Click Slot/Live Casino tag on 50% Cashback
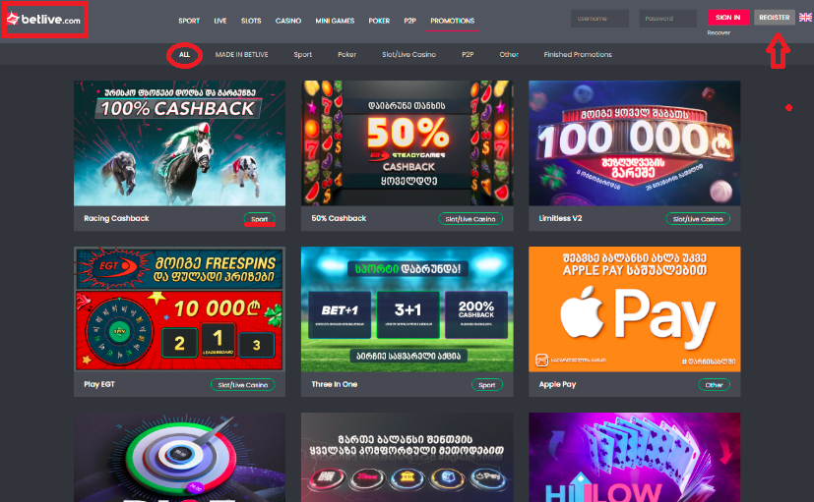The width and height of the screenshot is (814, 502). click(x=470, y=219)
